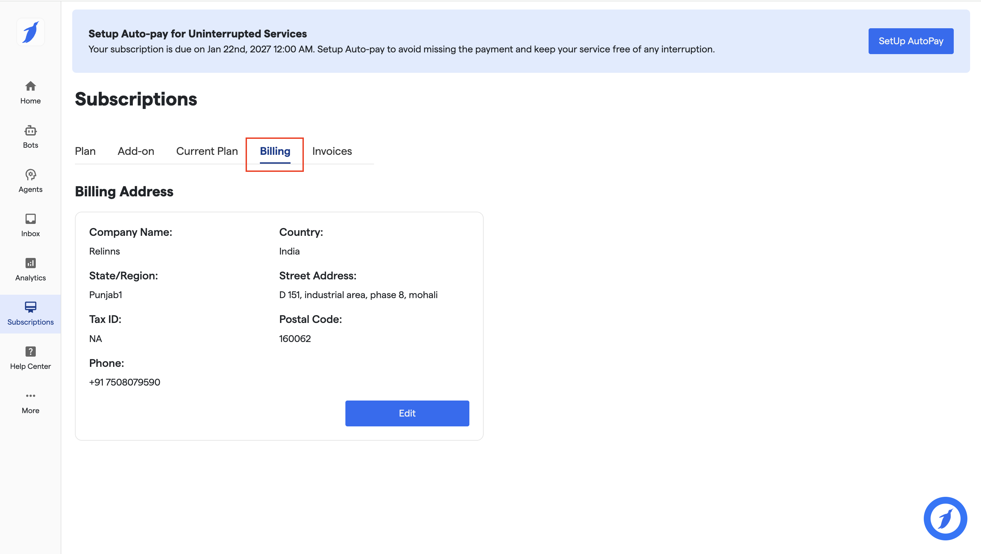Image resolution: width=981 pixels, height=554 pixels.
Task: Click the phone number +91 7508079590
Action: [x=125, y=382]
